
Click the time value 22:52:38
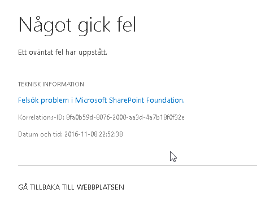[111, 134]
